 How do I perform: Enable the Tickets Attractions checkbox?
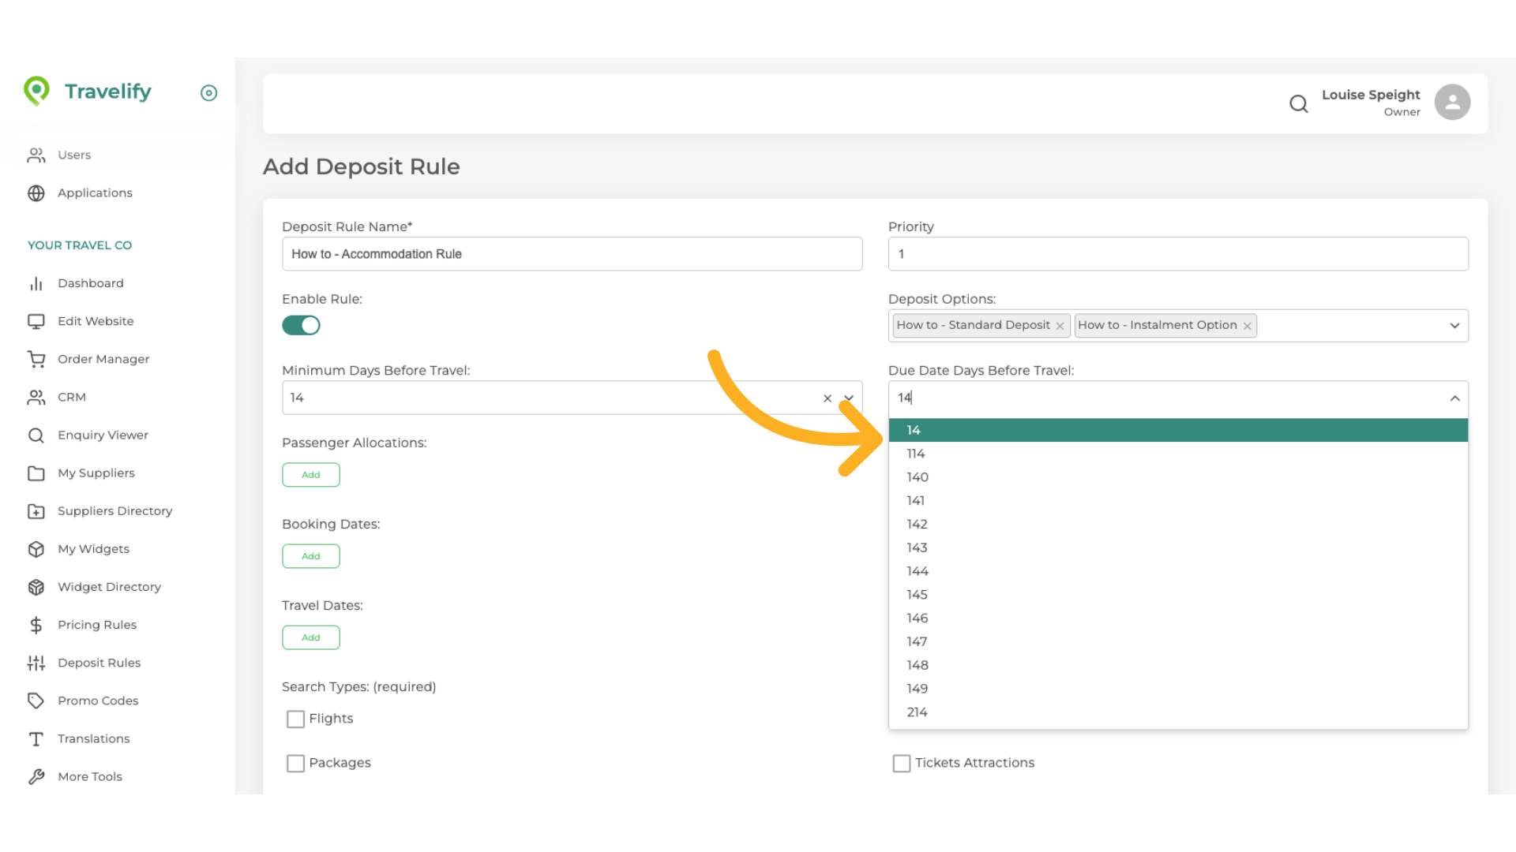(902, 763)
